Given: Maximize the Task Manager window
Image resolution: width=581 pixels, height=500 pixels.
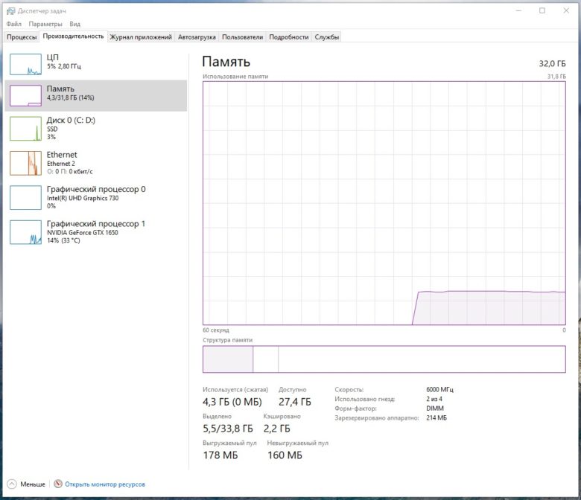Looking at the screenshot, I should (x=542, y=10).
